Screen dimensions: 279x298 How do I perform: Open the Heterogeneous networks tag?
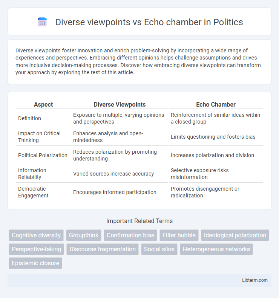click(x=216, y=249)
